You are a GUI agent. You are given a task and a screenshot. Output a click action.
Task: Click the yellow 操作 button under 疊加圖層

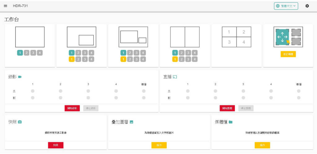pos(159,145)
